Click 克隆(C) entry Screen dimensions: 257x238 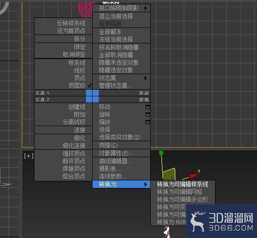coord(121,145)
